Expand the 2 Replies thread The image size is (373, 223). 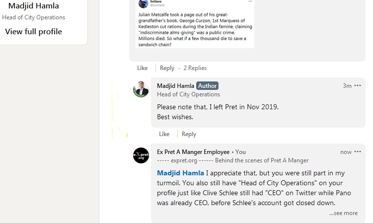tap(195, 68)
